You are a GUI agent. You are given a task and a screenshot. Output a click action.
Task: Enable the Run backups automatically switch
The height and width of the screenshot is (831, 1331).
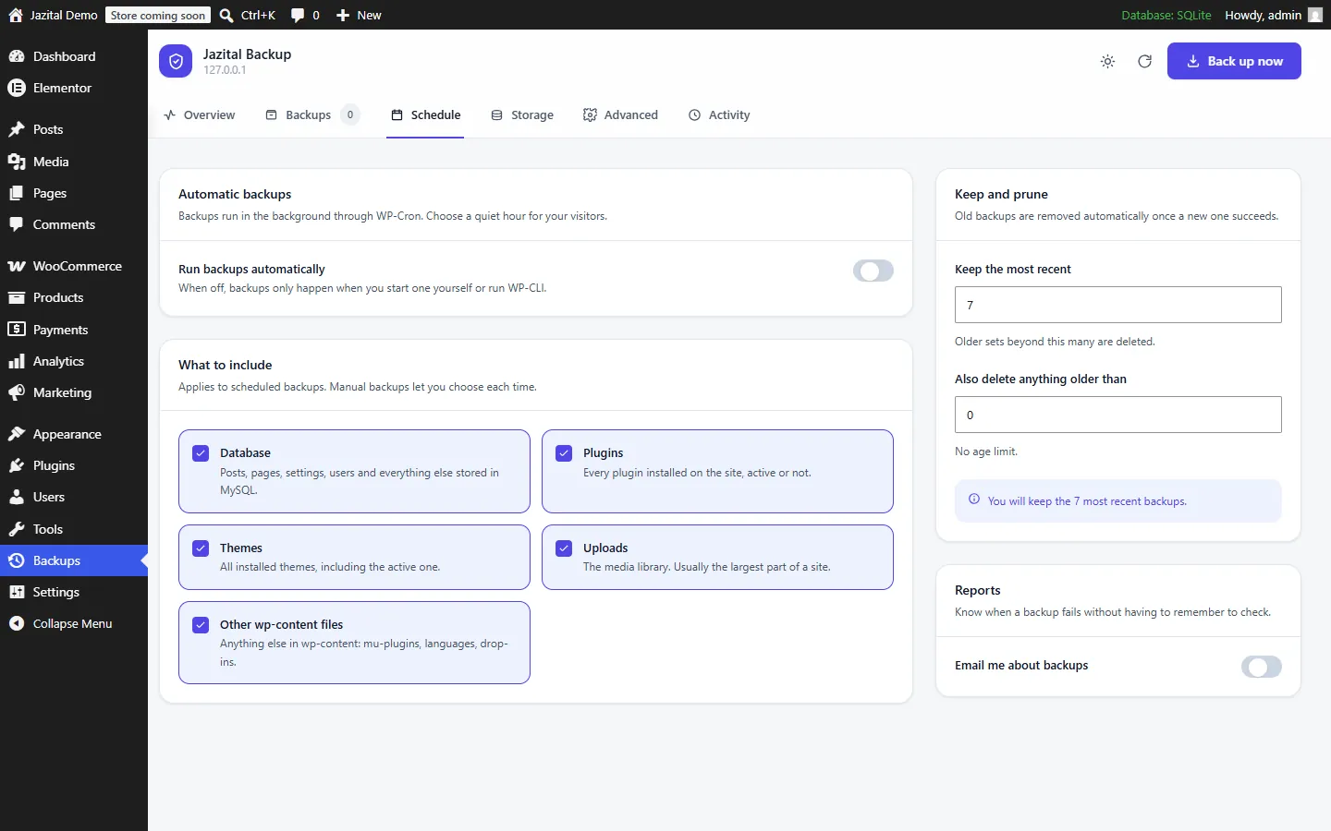[x=873, y=271]
